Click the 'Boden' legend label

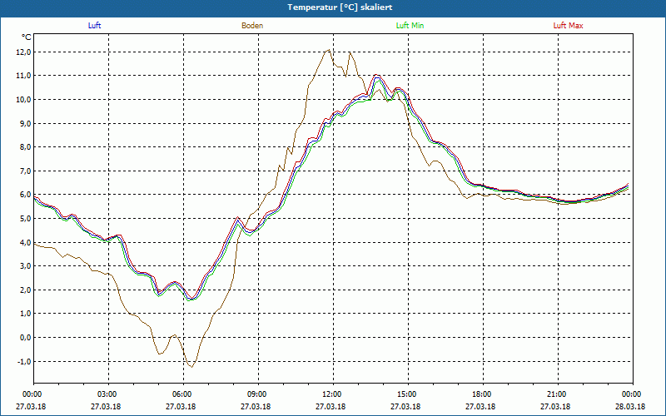coord(252,26)
